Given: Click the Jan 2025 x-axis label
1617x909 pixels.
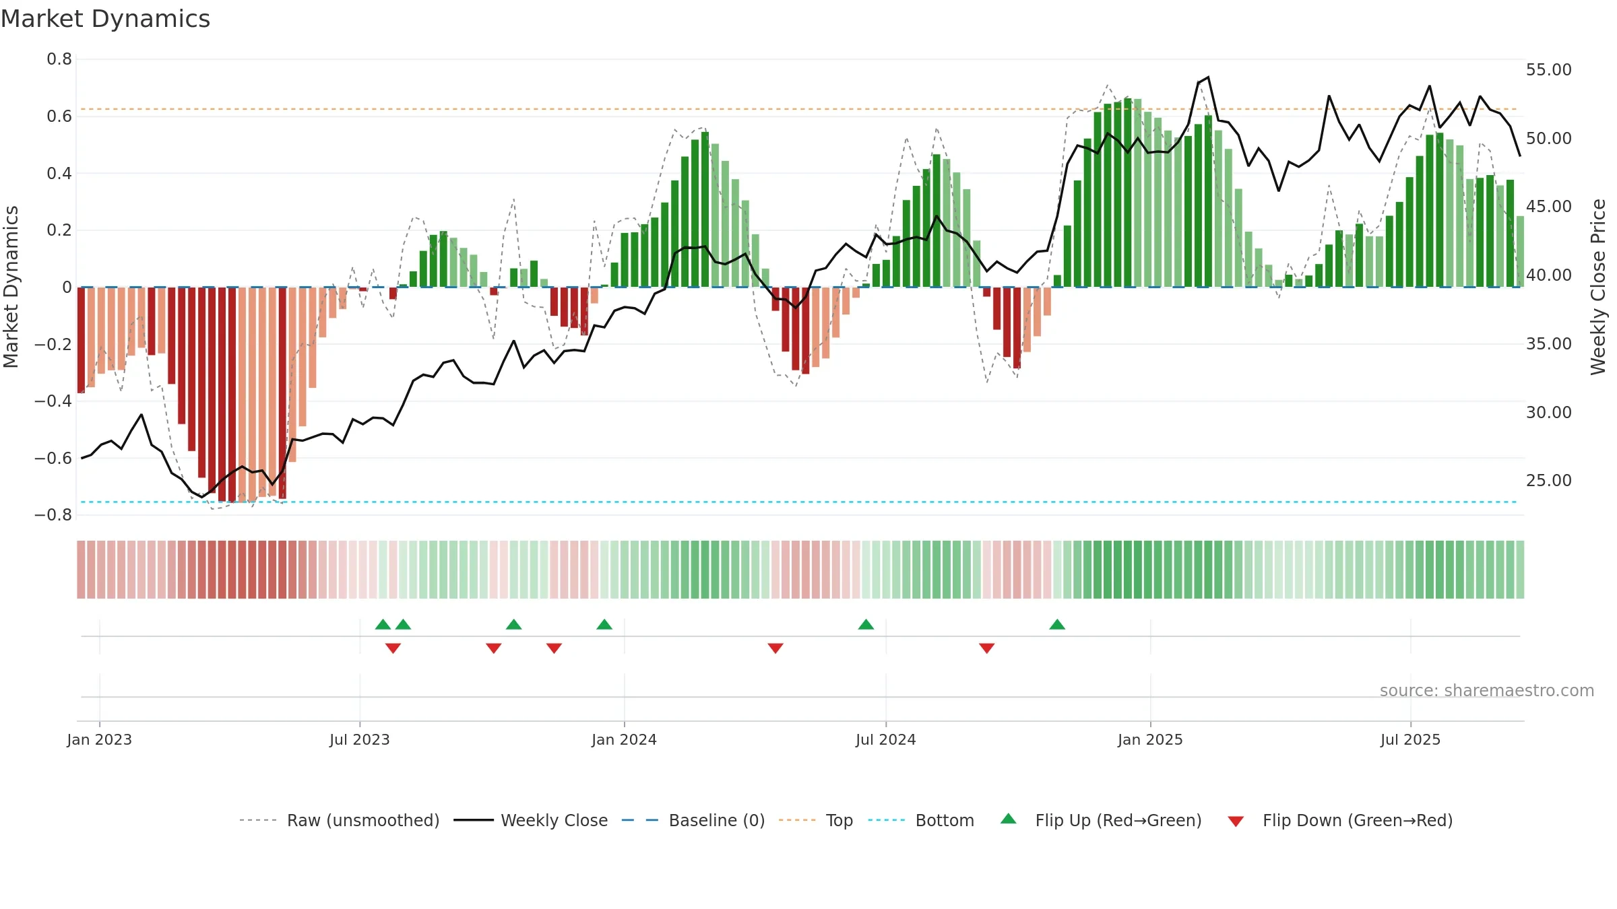Looking at the screenshot, I should tap(1151, 739).
